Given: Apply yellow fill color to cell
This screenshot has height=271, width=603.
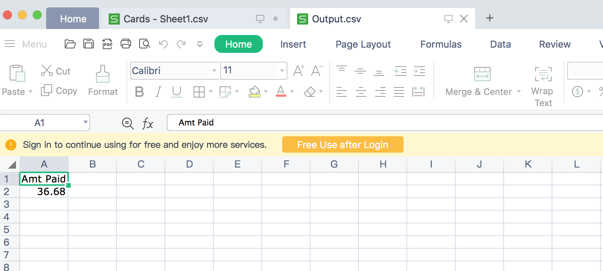Looking at the screenshot, I should pyautogui.click(x=255, y=92).
